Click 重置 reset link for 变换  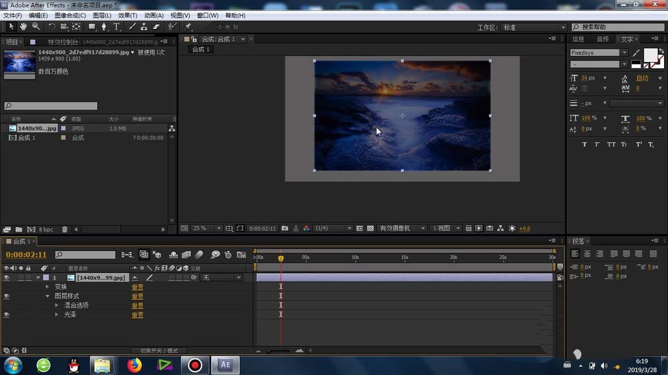137,287
